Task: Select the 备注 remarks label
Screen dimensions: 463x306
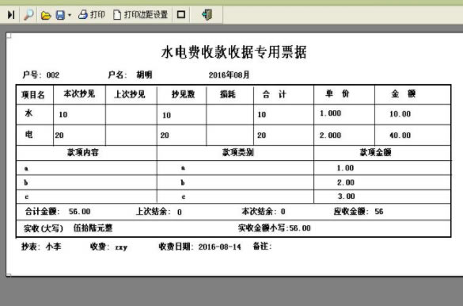Action: [262, 246]
